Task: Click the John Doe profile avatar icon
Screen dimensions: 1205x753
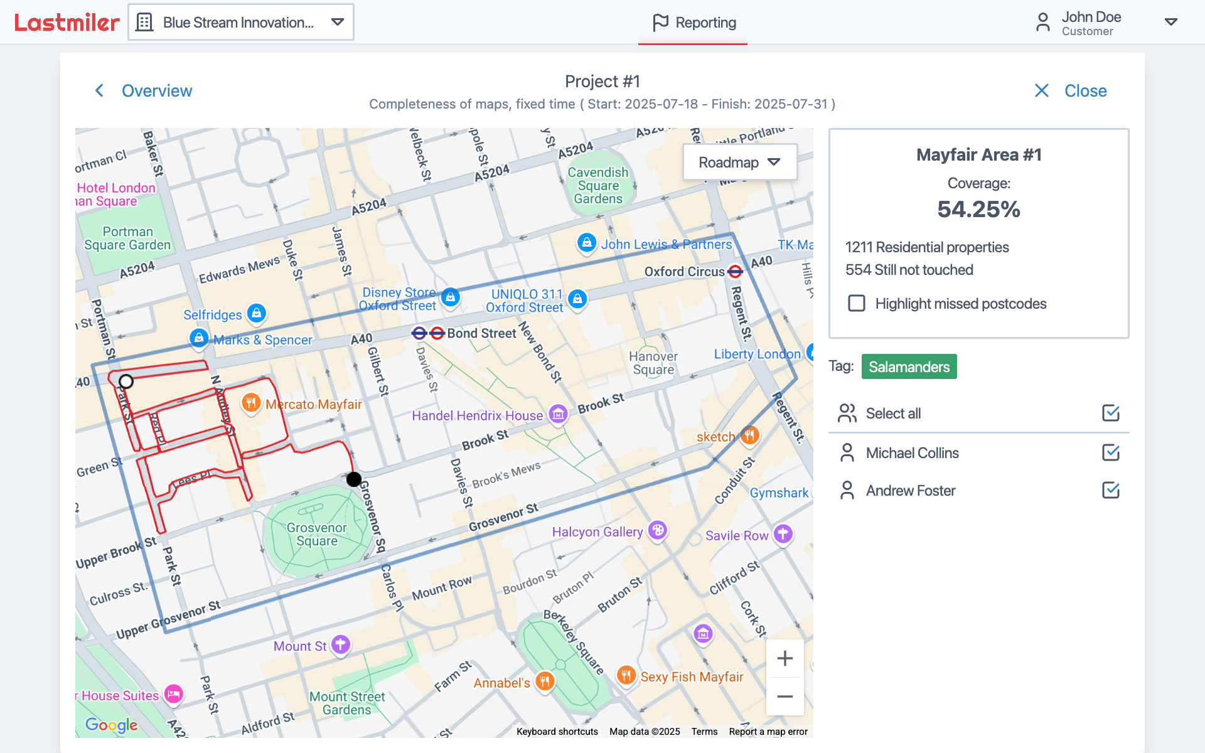Action: [1042, 23]
